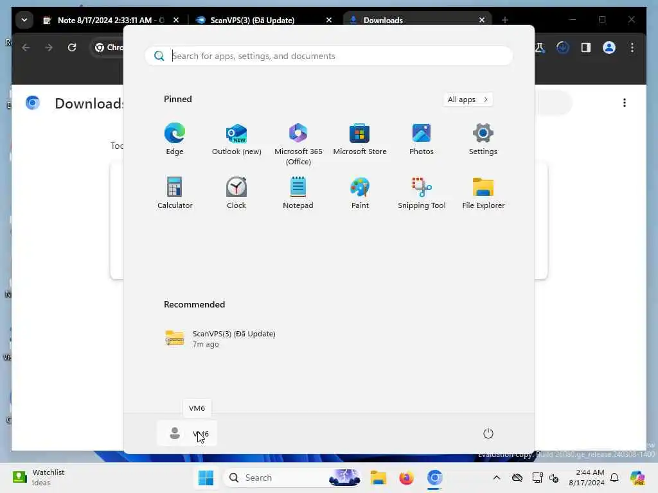Open File Explorer pinned app
This screenshot has height=493, width=658.
tap(483, 193)
